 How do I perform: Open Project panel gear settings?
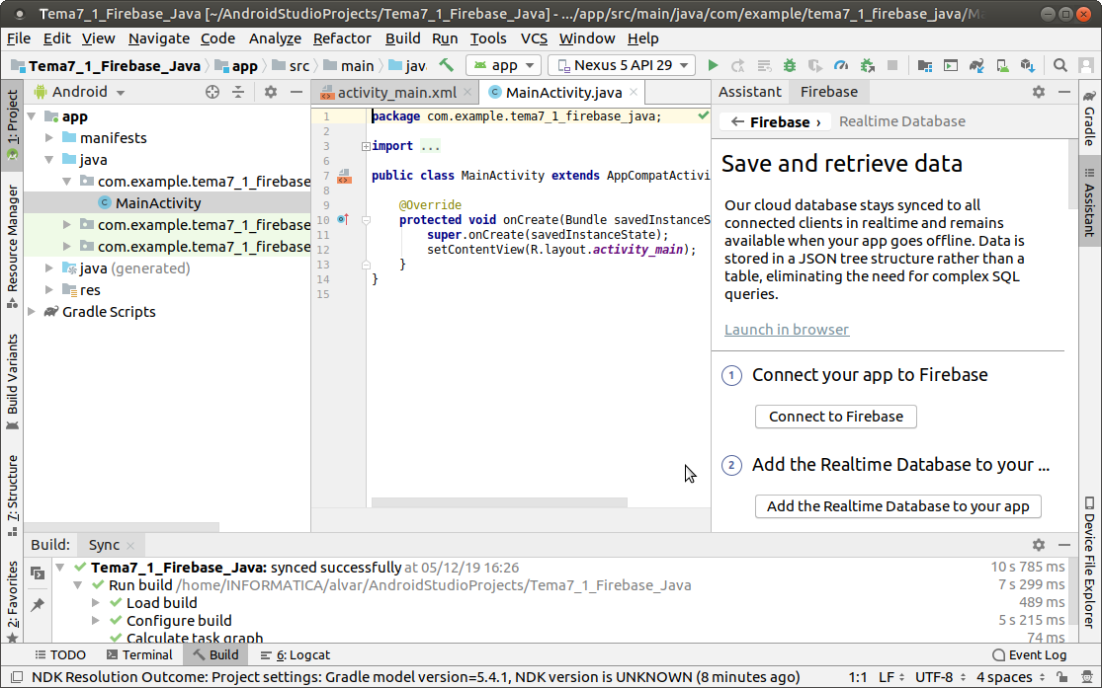(x=271, y=92)
